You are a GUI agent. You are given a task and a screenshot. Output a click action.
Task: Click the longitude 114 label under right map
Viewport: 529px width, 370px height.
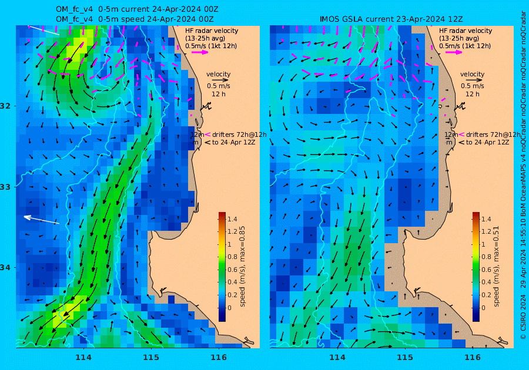point(337,357)
